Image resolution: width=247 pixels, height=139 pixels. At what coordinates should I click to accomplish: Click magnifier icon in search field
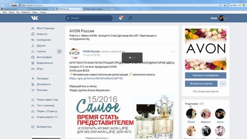pos(68,18)
